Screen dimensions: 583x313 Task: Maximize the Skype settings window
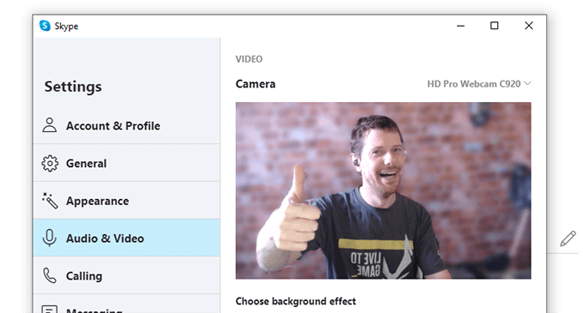point(494,26)
